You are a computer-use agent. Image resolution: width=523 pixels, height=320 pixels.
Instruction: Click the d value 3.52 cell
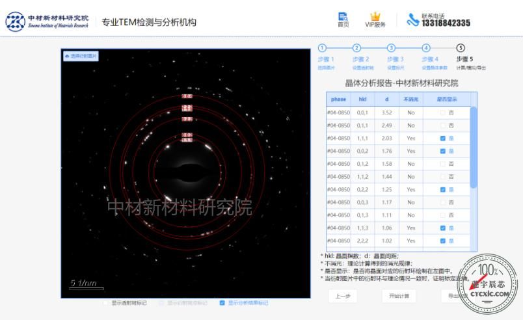pyautogui.click(x=386, y=113)
